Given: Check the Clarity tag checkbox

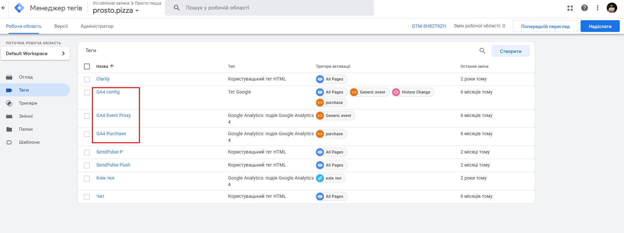Looking at the screenshot, I should pos(87,80).
